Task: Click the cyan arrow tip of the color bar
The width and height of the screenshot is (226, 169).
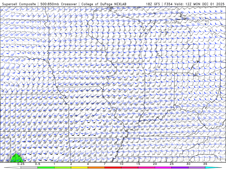Action: 214,168
